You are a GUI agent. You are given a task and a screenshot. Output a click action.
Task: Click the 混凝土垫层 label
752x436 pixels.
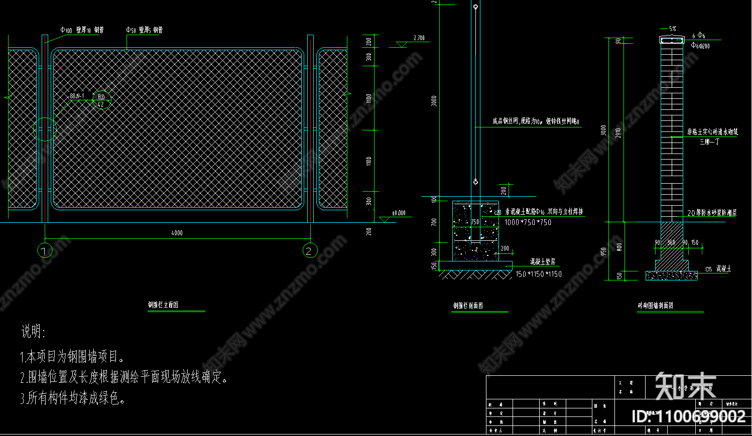pos(543,262)
